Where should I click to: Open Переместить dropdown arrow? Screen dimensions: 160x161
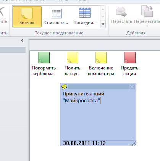[x=147, y=26]
